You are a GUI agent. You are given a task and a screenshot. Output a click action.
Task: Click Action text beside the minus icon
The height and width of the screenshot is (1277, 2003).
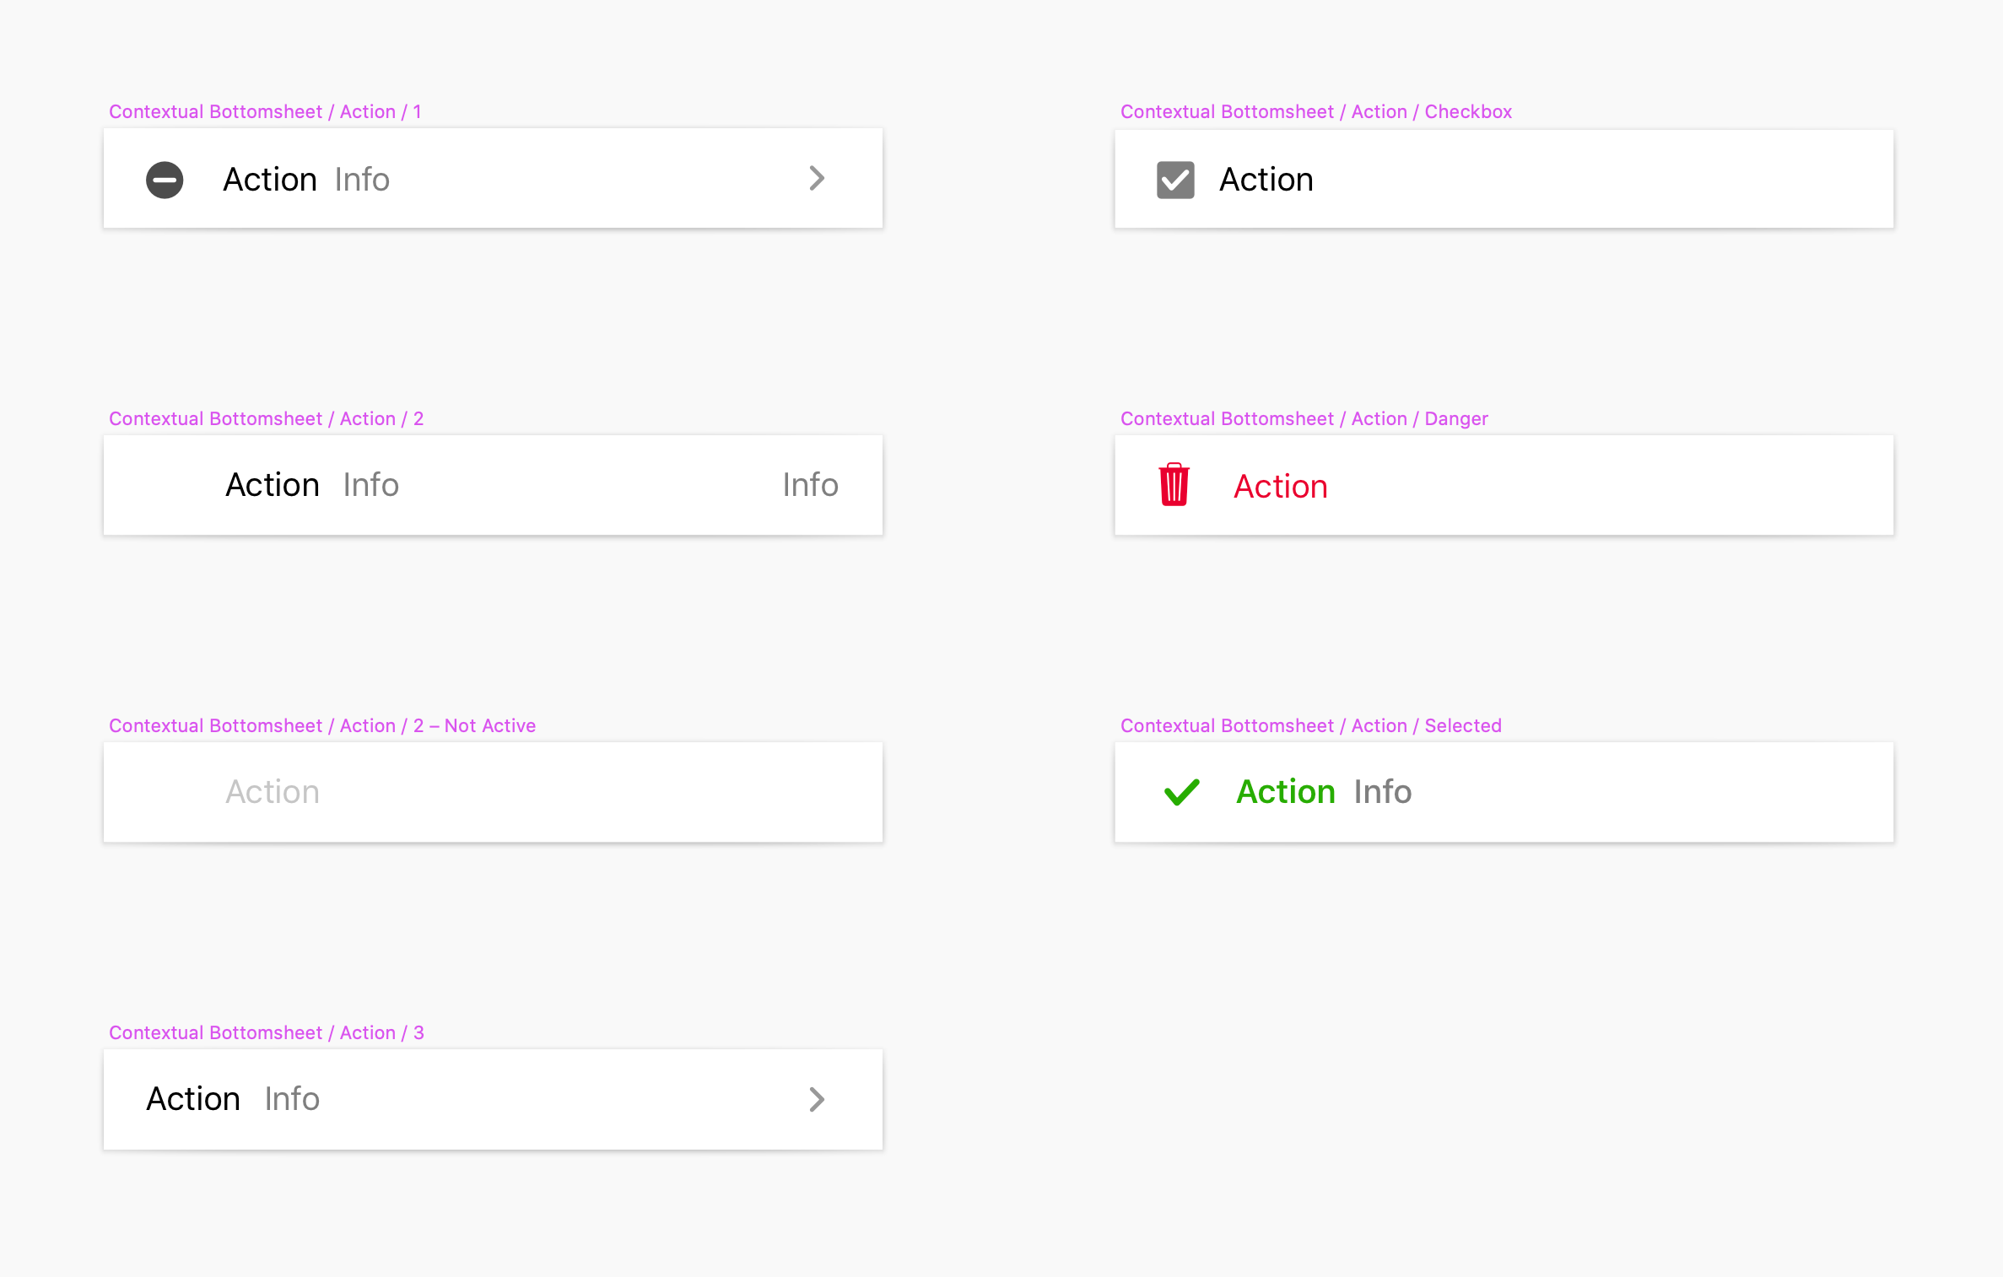(270, 180)
